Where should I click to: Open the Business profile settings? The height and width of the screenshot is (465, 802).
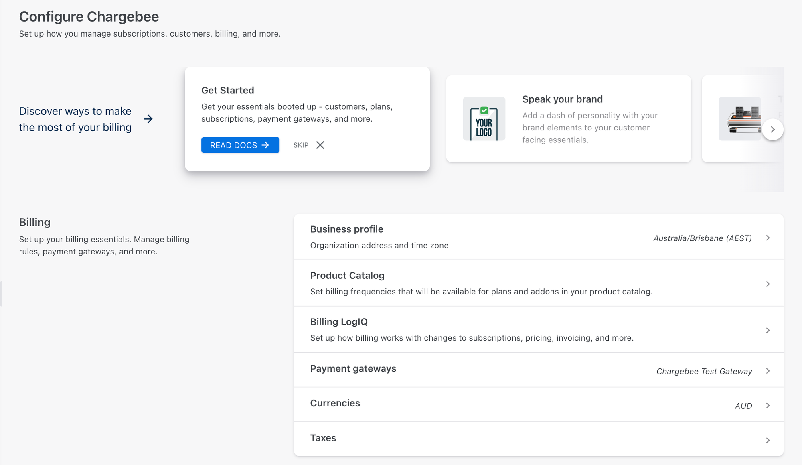point(346,229)
